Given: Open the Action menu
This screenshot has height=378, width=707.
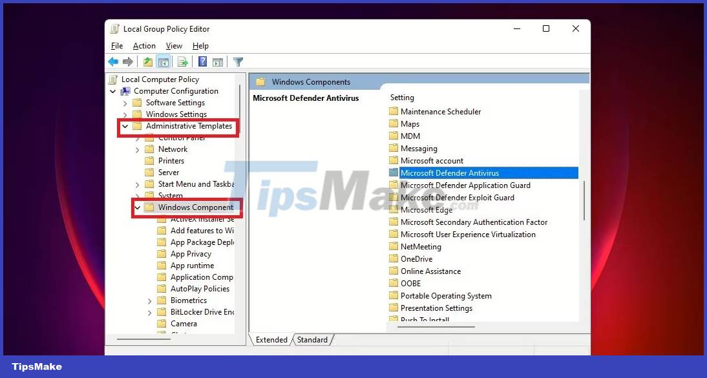Looking at the screenshot, I should (143, 46).
